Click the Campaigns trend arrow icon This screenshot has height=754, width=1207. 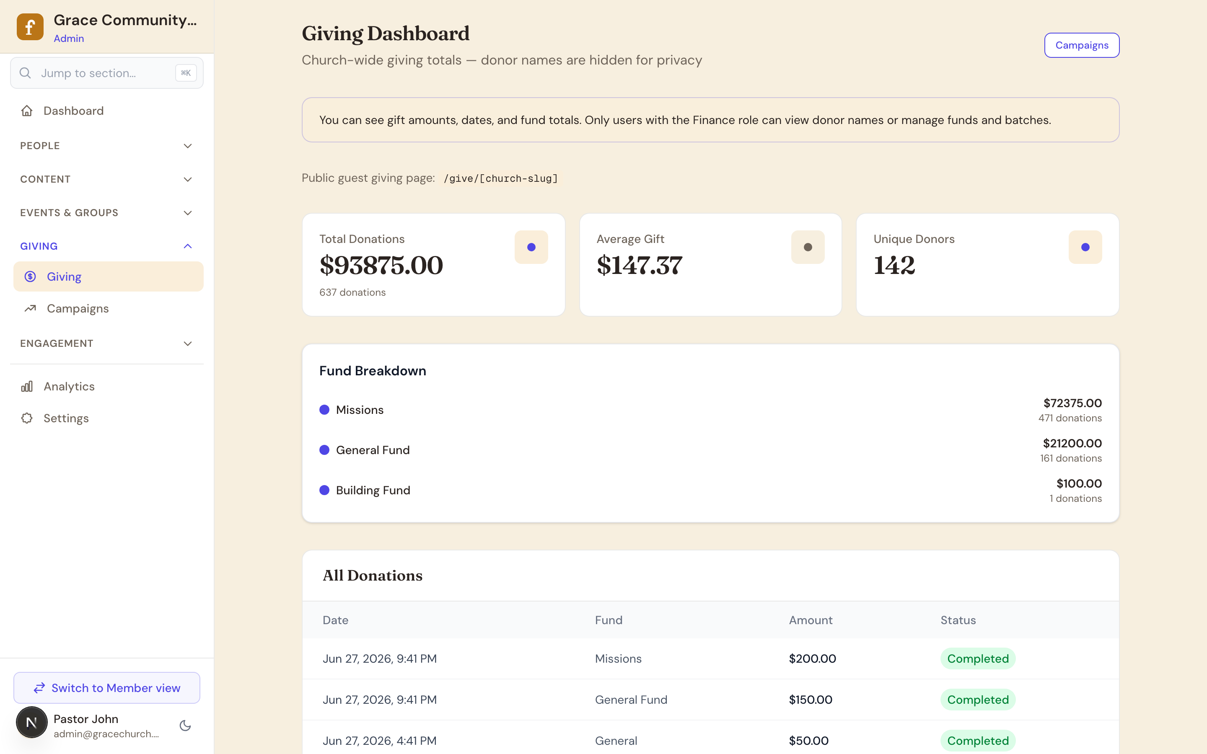[x=31, y=308]
